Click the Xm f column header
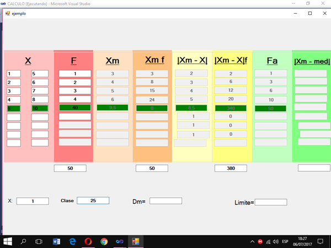 [154, 60]
